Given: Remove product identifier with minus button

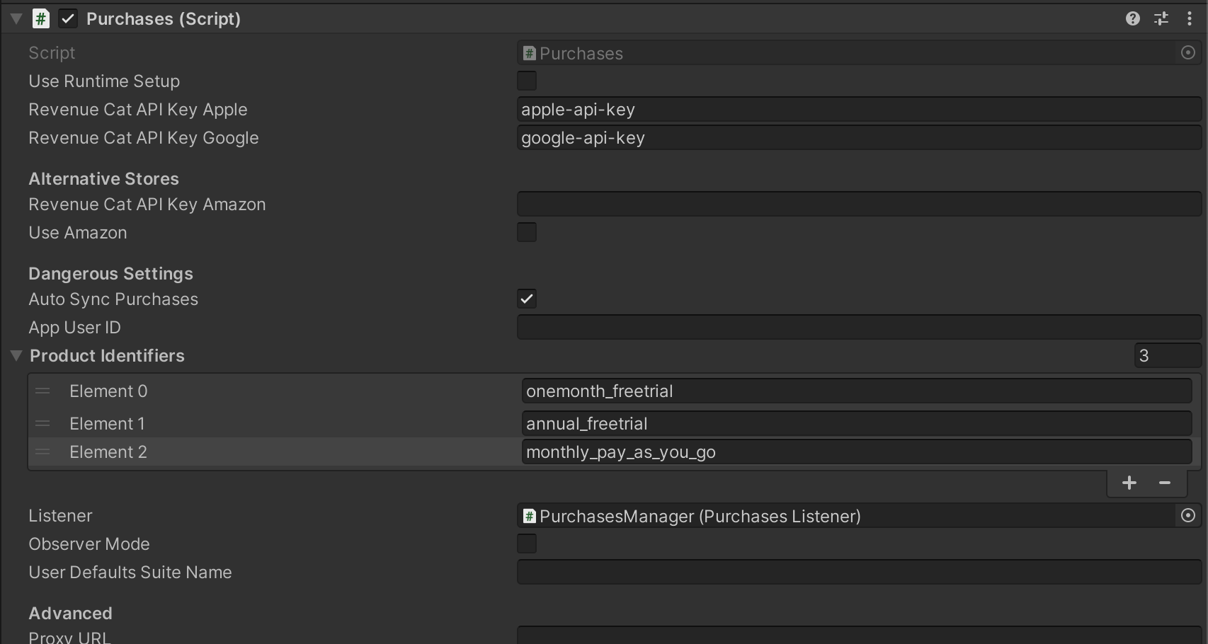Looking at the screenshot, I should click(1165, 483).
